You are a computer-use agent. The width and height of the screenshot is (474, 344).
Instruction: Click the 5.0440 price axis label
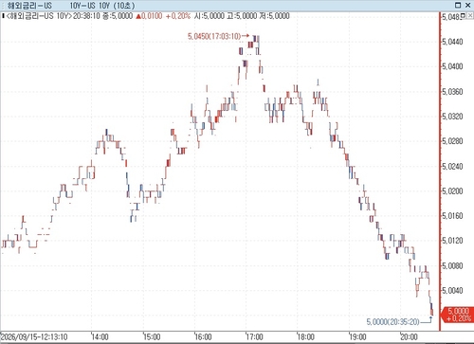(x=452, y=42)
